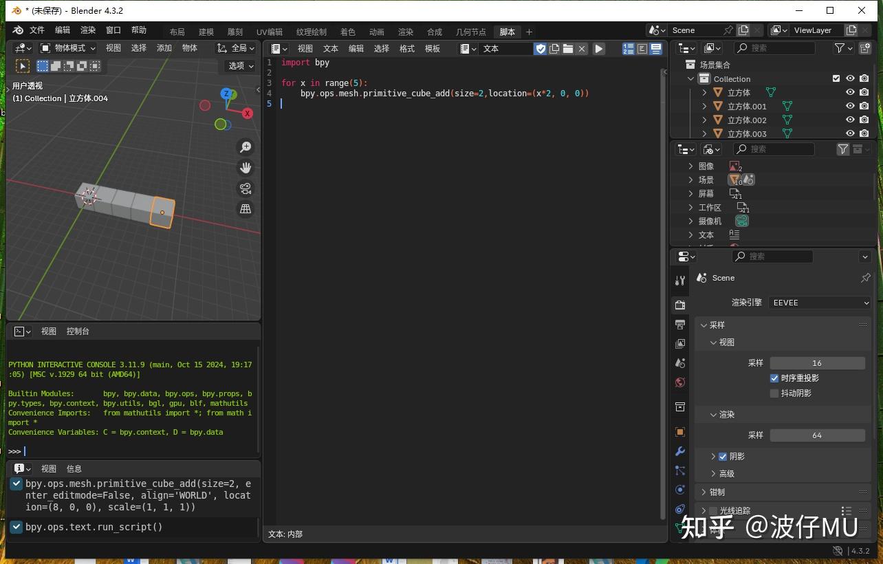Run the script with the Play button
Viewport: 883px width, 564px height.
(x=598, y=49)
